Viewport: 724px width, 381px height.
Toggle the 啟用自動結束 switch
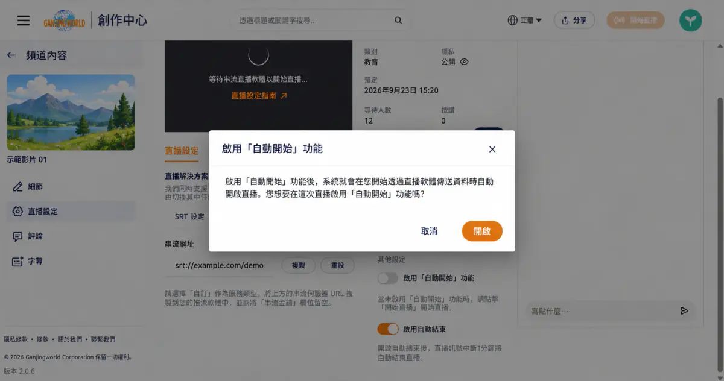(x=388, y=329)
